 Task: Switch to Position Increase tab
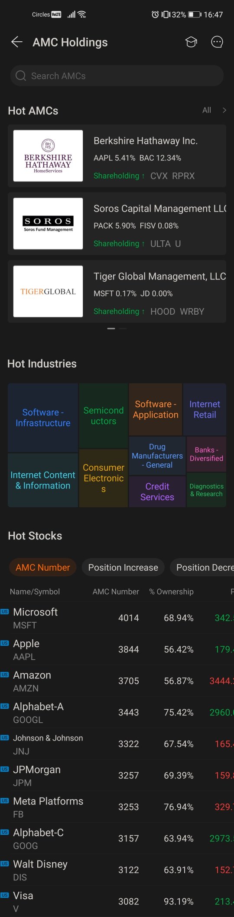point(123,567)
